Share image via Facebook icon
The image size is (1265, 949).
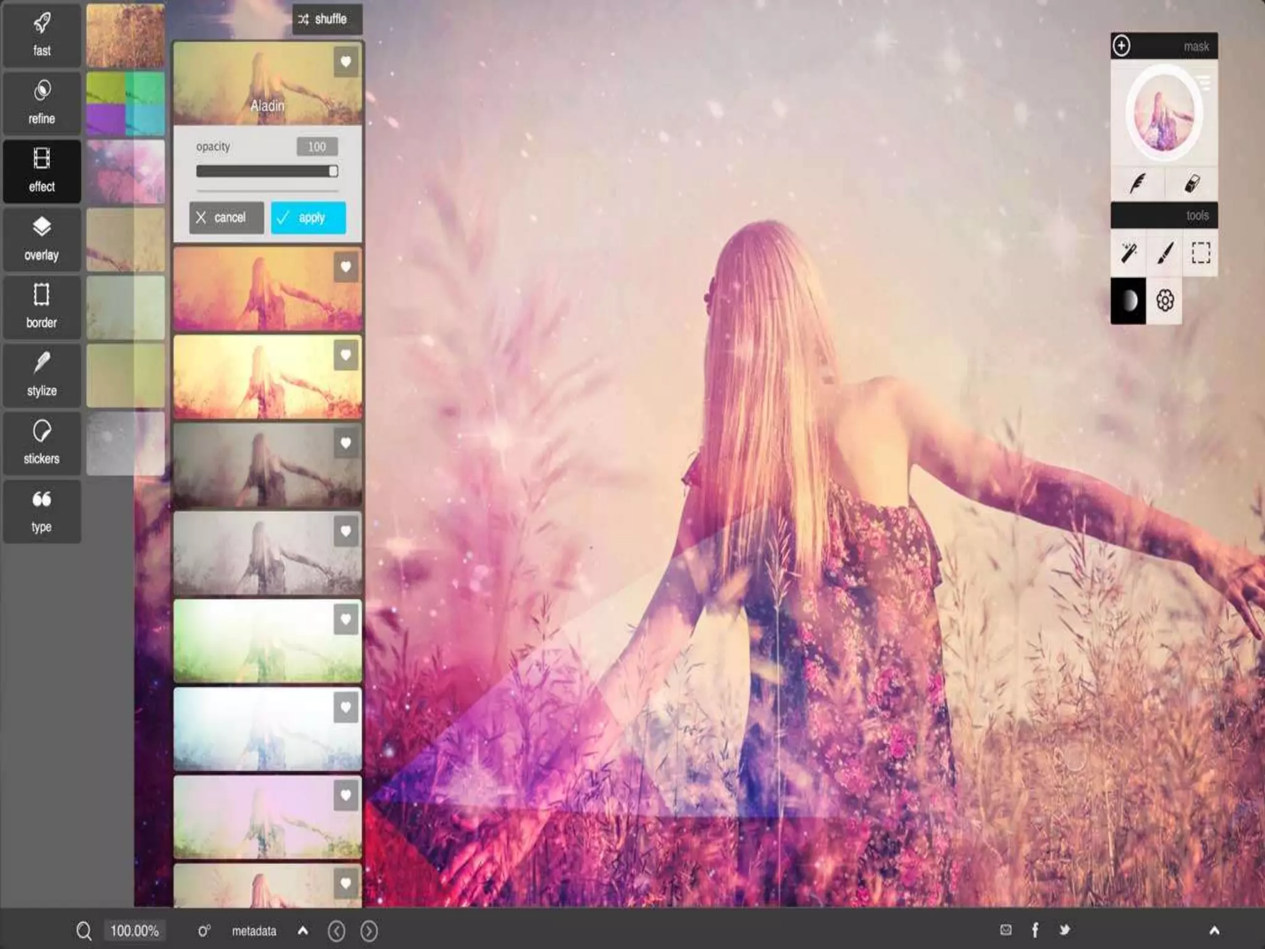pyautogui.click(x=1035, y=930)
